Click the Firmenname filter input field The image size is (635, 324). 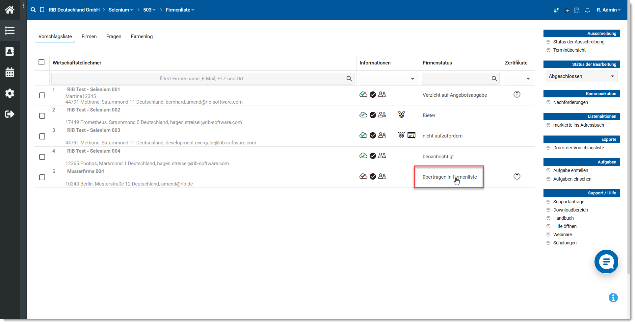201,79
